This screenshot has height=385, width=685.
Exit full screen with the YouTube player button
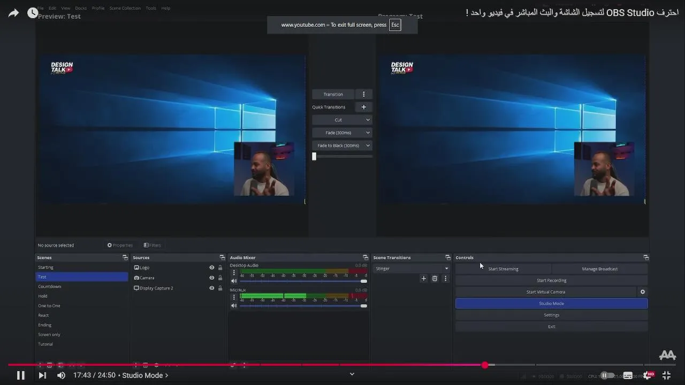coord(666,375)
